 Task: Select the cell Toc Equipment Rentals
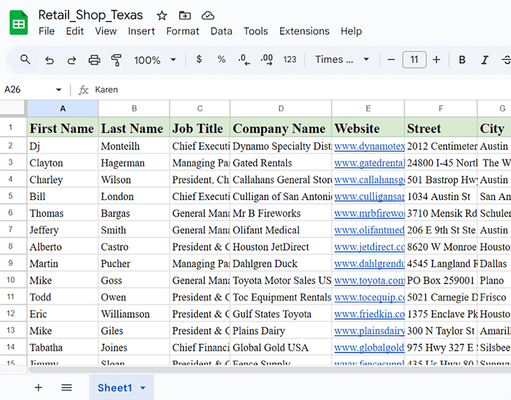point(281,297)
